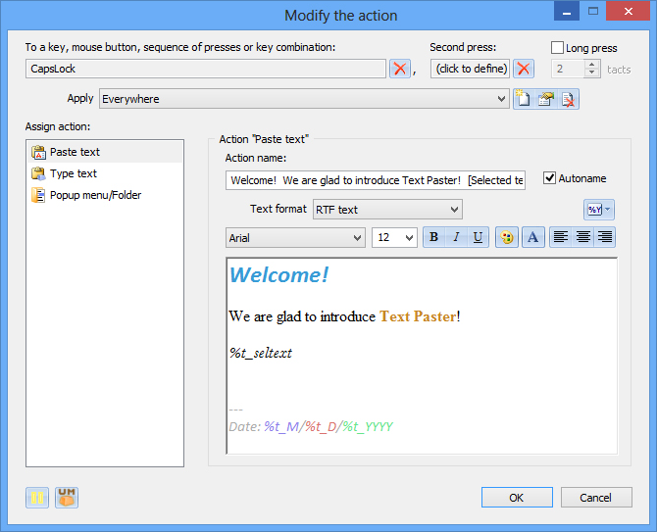Click the %t_D macro in date line
657x532 pixels.
[321, 426]
